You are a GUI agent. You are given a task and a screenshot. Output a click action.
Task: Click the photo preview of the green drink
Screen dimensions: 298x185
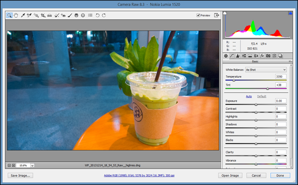113,90
